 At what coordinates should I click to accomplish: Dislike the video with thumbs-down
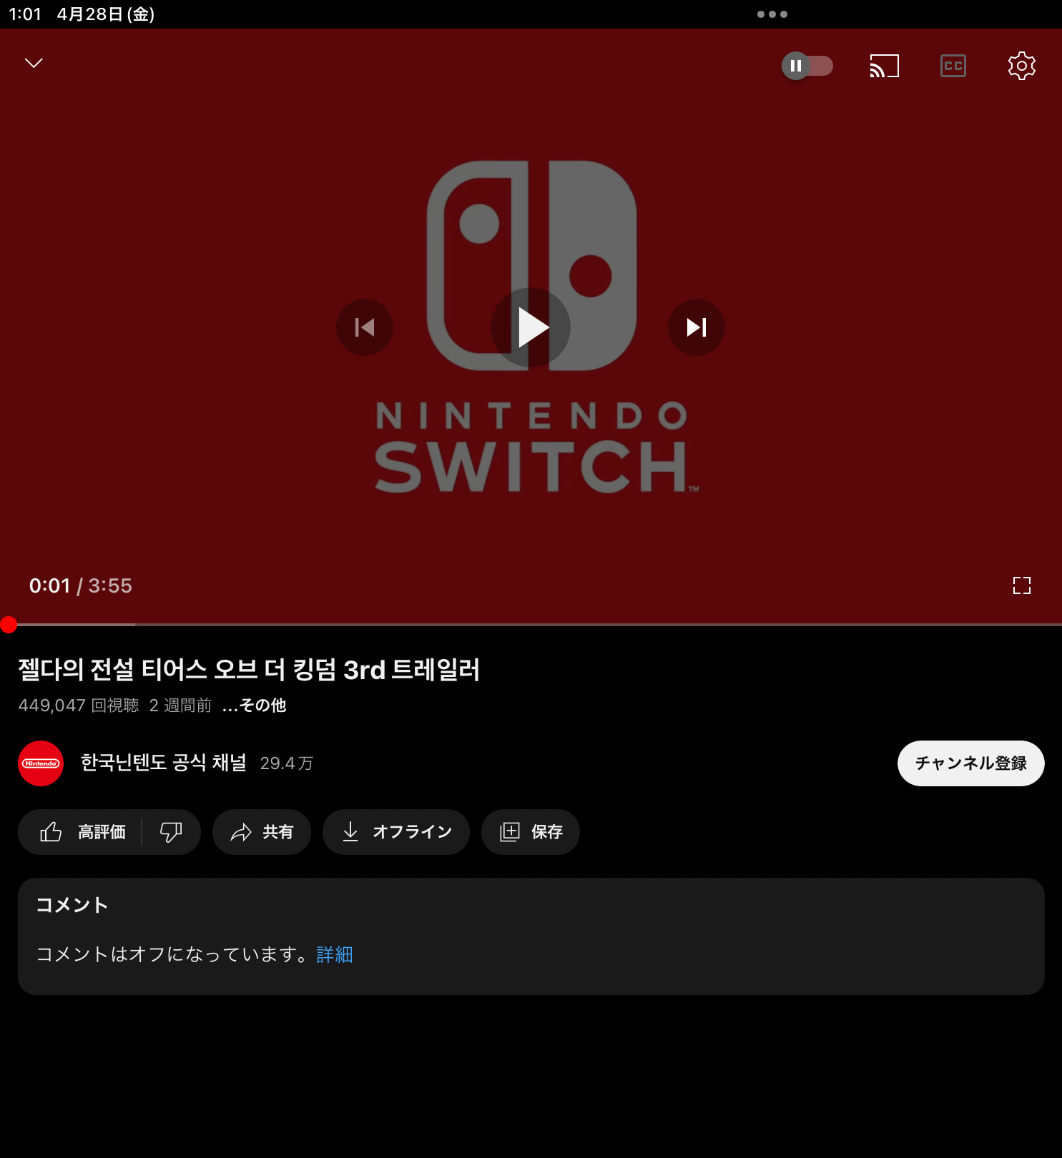tap(172, 832)
